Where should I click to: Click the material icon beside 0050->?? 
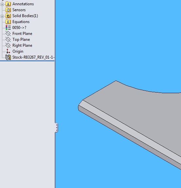[x=8, y=28]
